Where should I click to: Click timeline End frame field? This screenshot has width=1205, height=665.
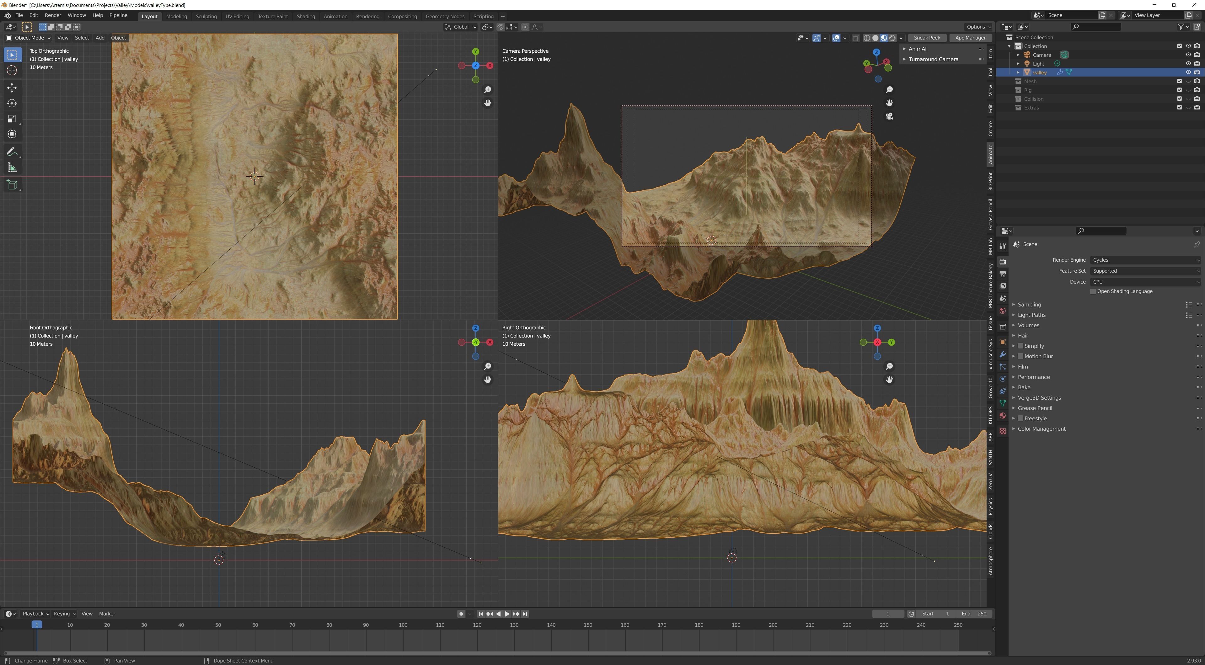tap(975, 614)
